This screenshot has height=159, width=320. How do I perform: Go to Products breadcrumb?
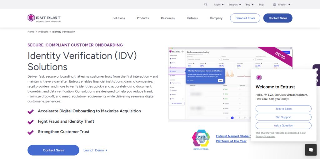click(x=43, y=32)
